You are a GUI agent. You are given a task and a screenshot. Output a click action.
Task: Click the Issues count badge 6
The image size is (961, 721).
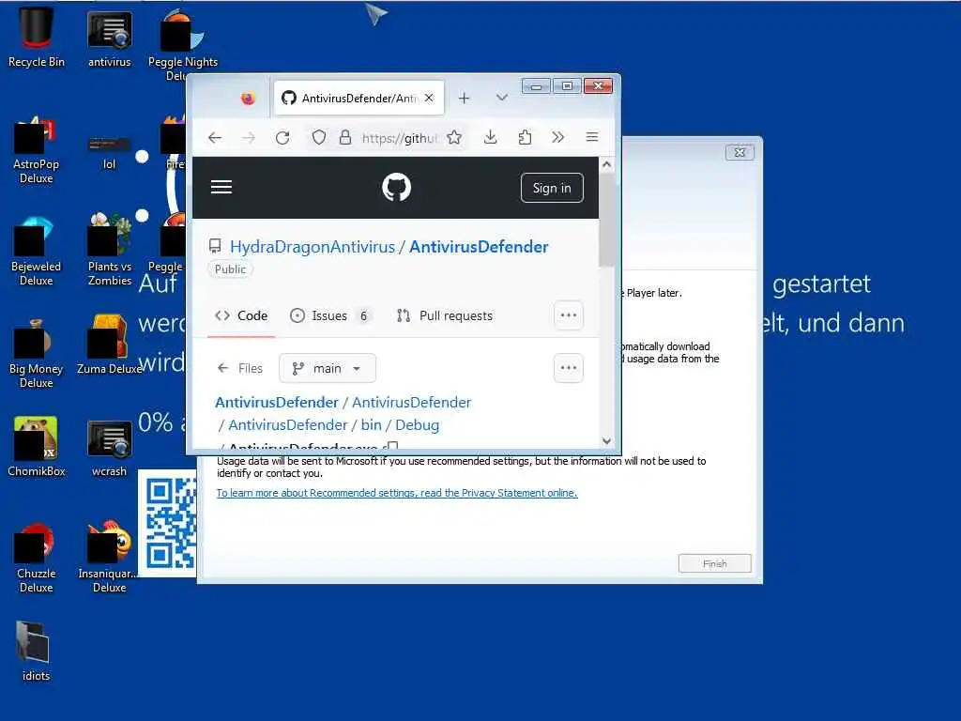[x=363, y=315]
